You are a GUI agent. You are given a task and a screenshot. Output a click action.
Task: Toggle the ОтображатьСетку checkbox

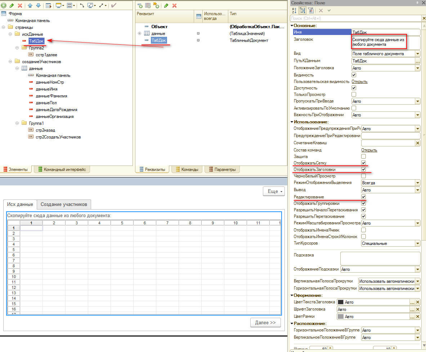pyautogui.click(x=363, y=163)
